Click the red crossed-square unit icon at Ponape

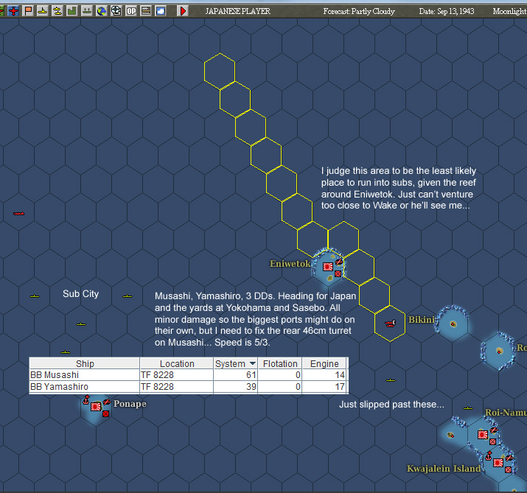105,413
